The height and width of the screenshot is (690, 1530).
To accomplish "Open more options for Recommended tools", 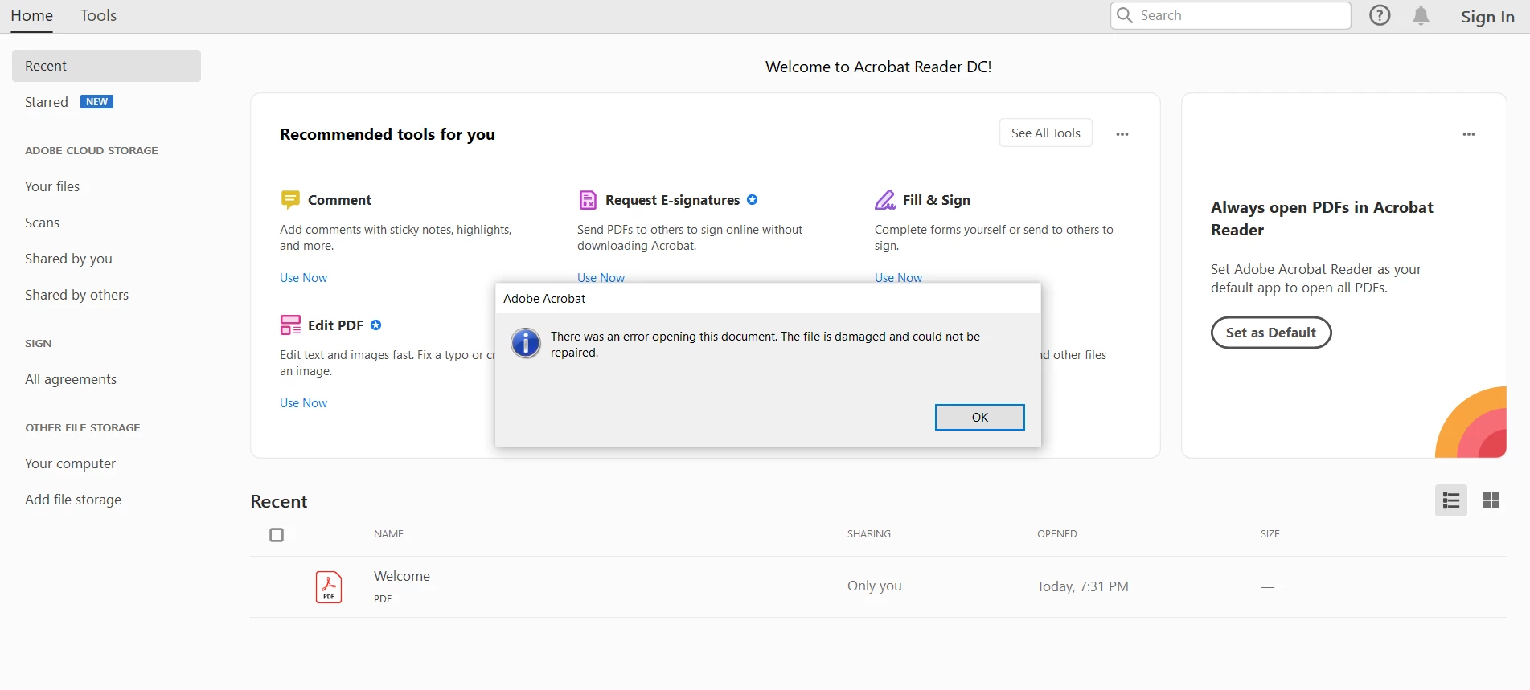I will 1122,134.
